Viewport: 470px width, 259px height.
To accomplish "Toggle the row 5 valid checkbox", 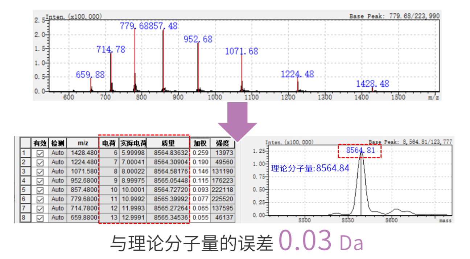I will pyautogui.click(x=40, y=190).
